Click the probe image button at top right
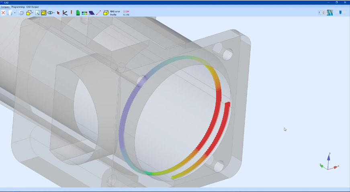Screen dimensions: 350x192 (330, 13)
